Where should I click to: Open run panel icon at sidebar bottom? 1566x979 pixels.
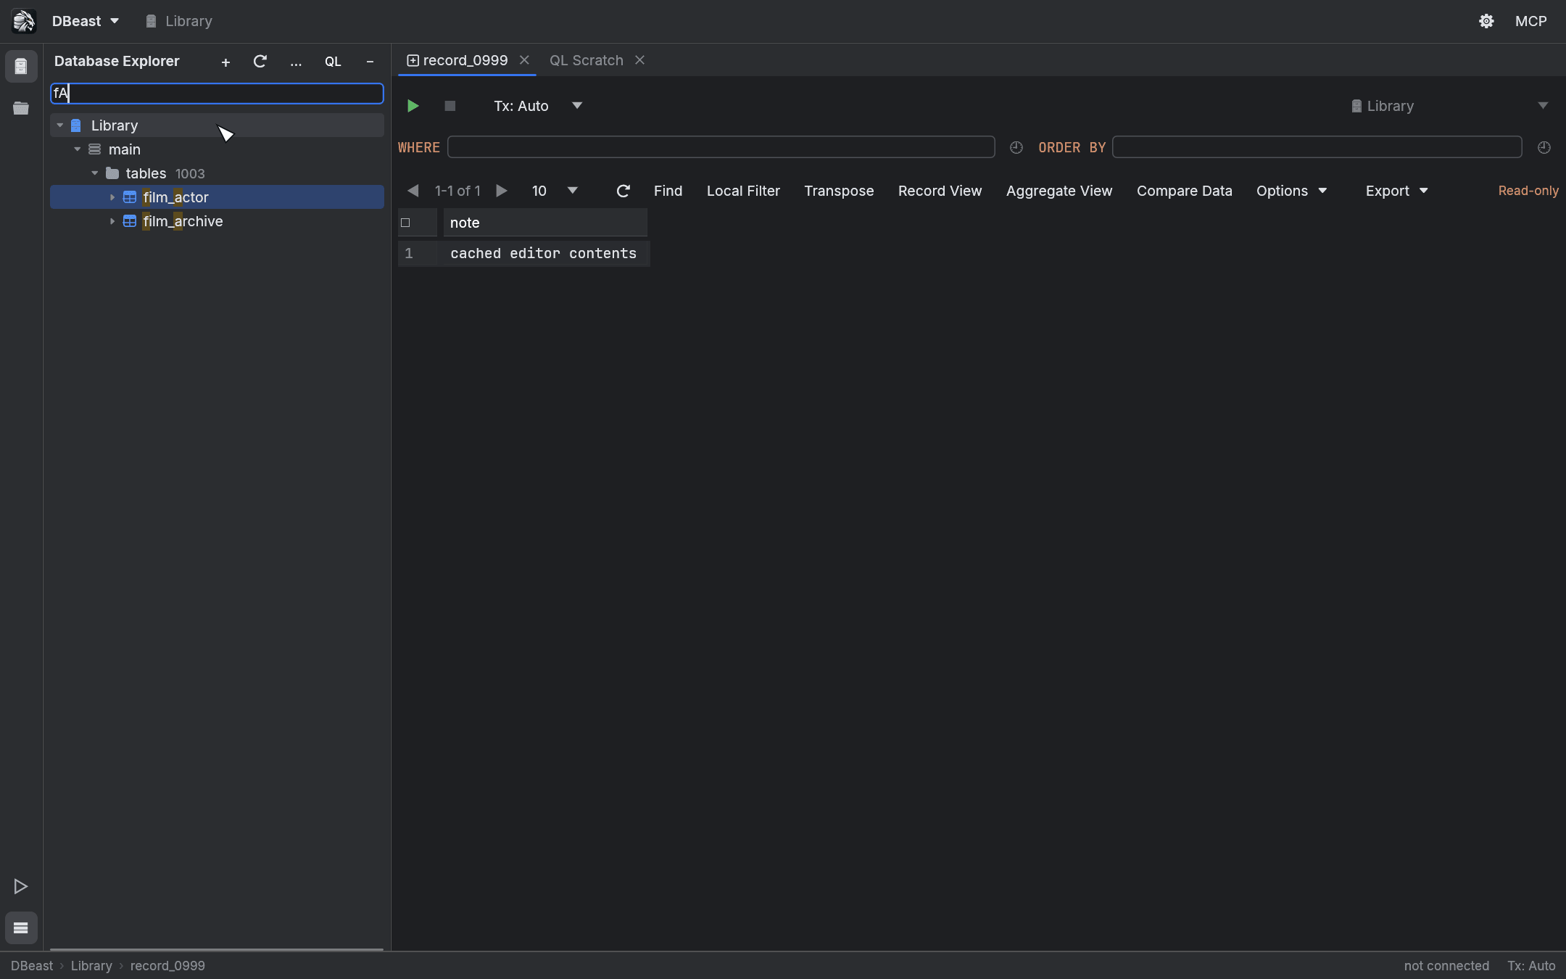pos(21,886)
